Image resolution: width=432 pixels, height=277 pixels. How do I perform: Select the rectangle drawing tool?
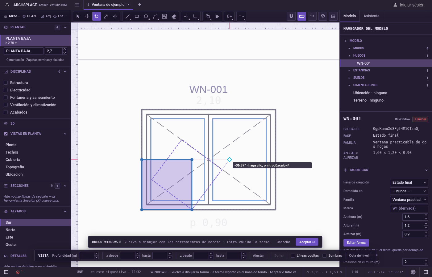click(137, 16)
